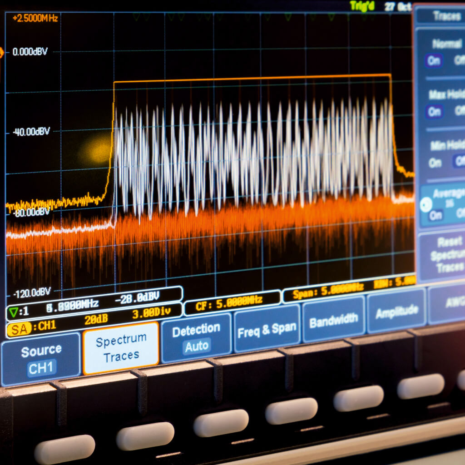The image size is (465, 465).
Task: Turn the Average trace On
Action: point(436,215)
